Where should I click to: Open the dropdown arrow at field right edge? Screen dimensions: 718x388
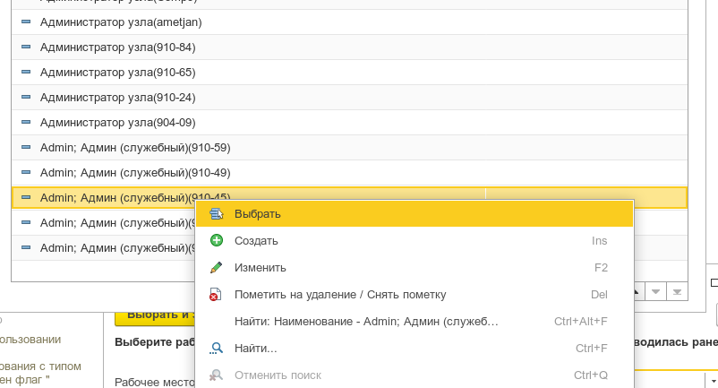click(713, 380)
